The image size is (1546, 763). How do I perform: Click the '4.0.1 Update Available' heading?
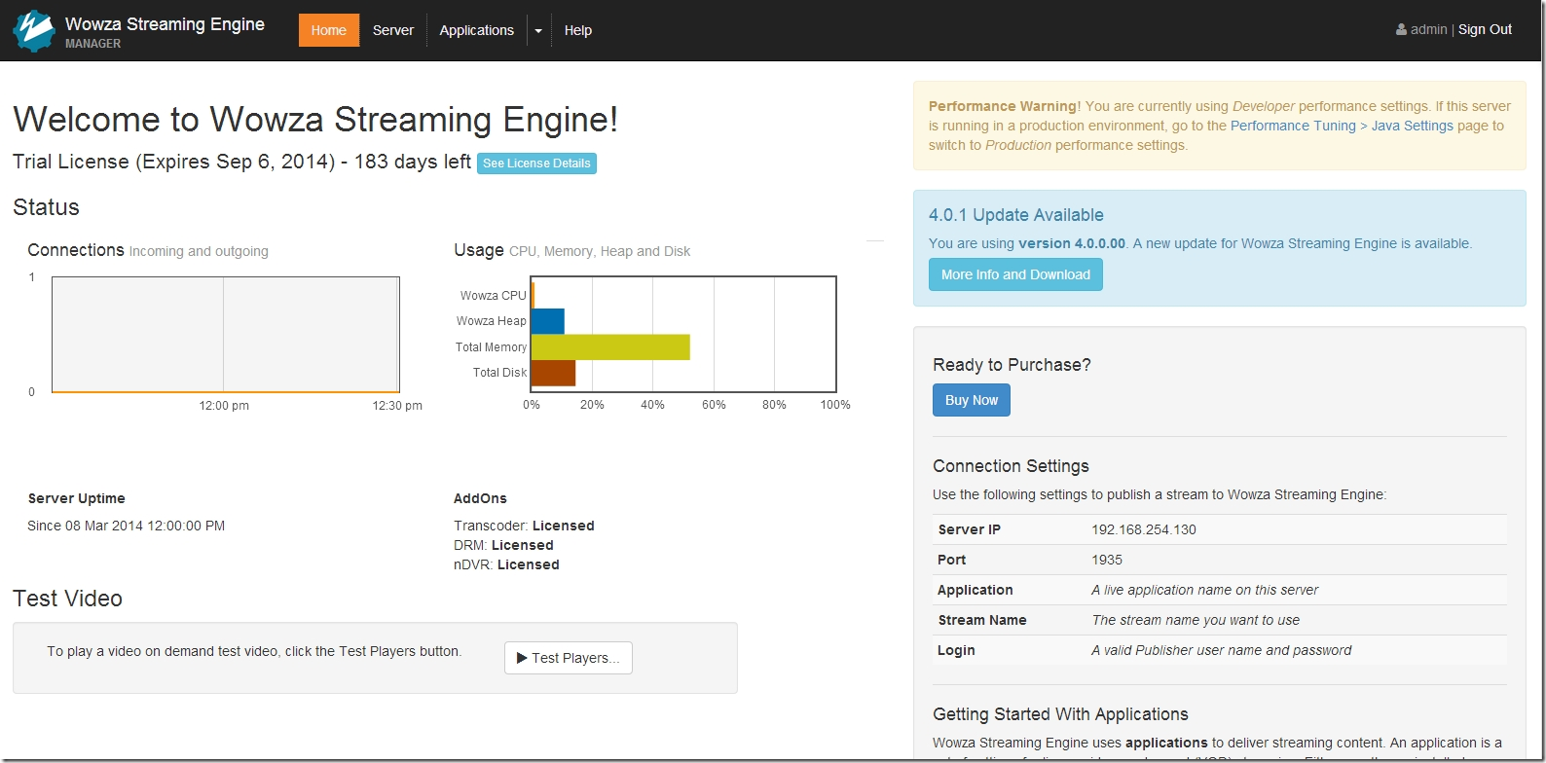(1016, 215)
